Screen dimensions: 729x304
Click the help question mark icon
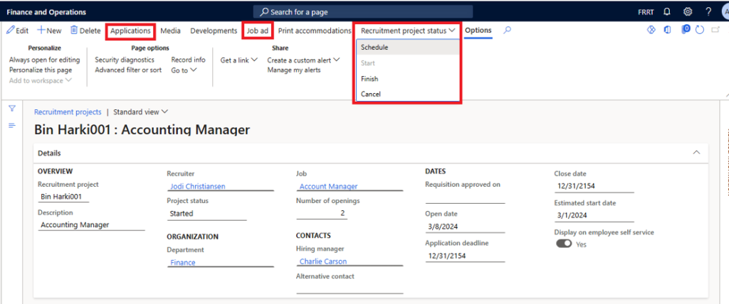click(x=708, y=12)
